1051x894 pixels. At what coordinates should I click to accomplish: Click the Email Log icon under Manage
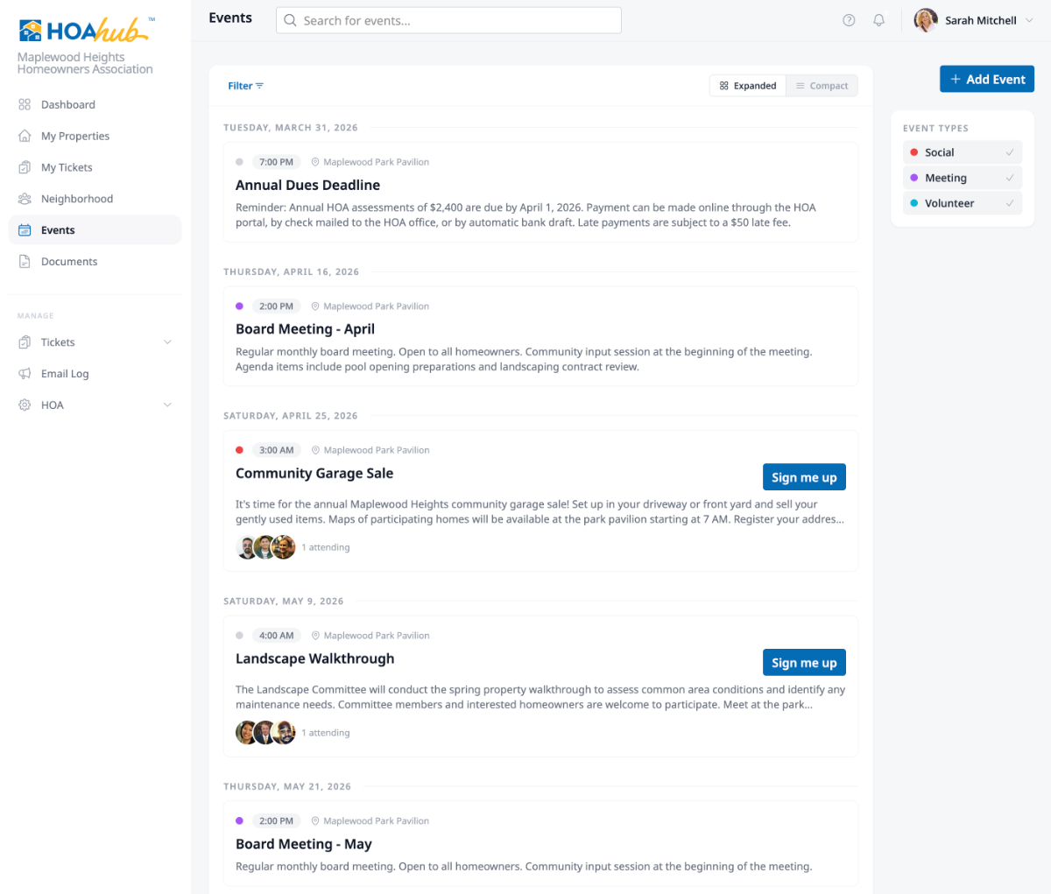coord(25,373)
